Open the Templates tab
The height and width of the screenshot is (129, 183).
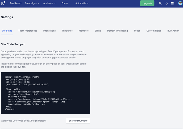67,31
